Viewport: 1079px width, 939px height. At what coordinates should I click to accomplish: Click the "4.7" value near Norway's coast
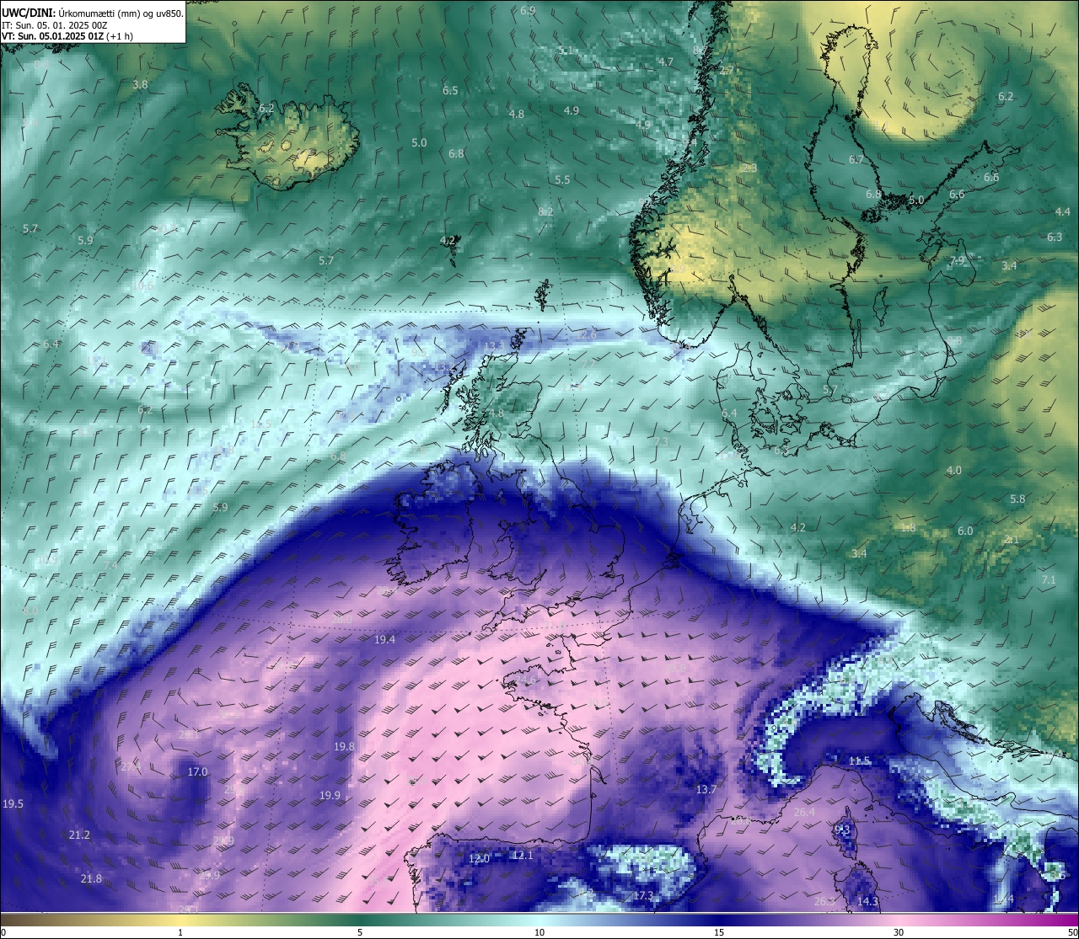[x=666, y=62]
